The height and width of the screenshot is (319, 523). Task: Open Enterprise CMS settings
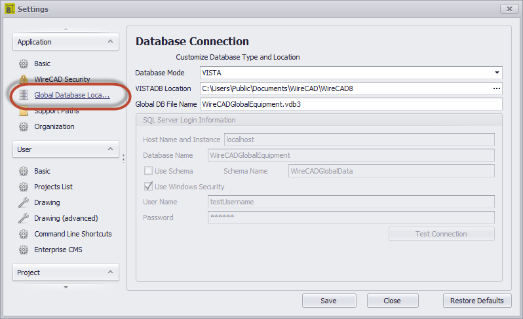coord(58,250)
